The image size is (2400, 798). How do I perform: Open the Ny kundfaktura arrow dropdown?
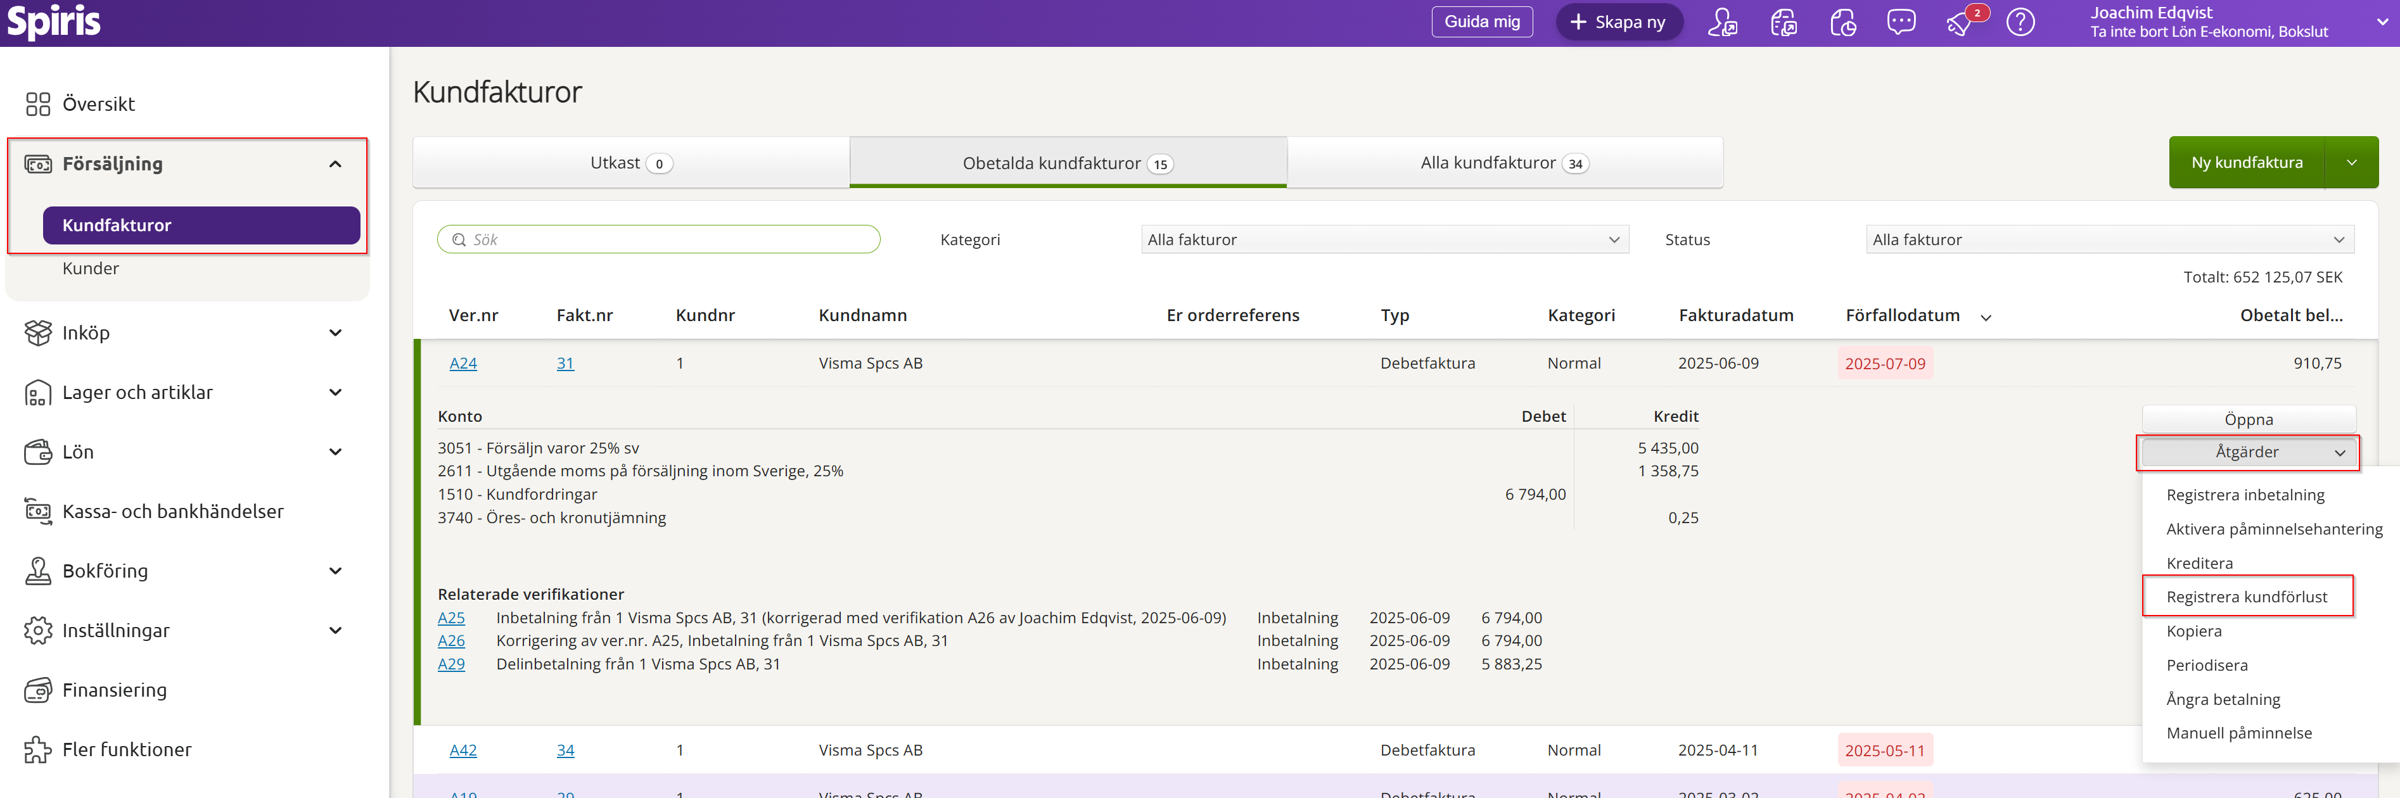pos(2352,163)
